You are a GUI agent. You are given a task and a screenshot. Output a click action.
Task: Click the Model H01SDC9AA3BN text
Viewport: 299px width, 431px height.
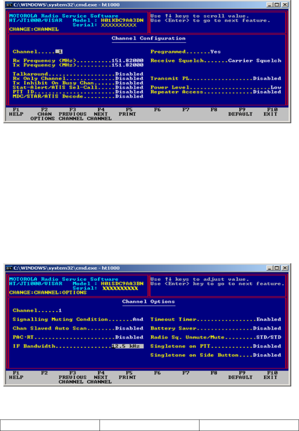pos(108,284)
